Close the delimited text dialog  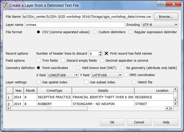pos(174,4)
